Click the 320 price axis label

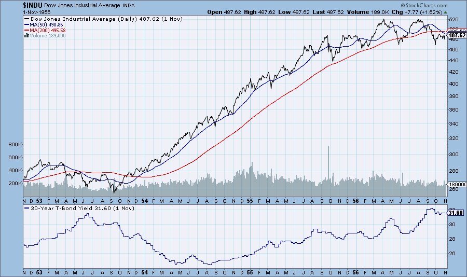point(454,138)
